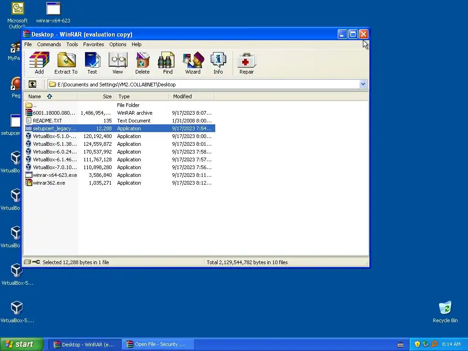Click the 'Text Document' type cell
This screenshot has width=468, height=351.
(134, 121)
